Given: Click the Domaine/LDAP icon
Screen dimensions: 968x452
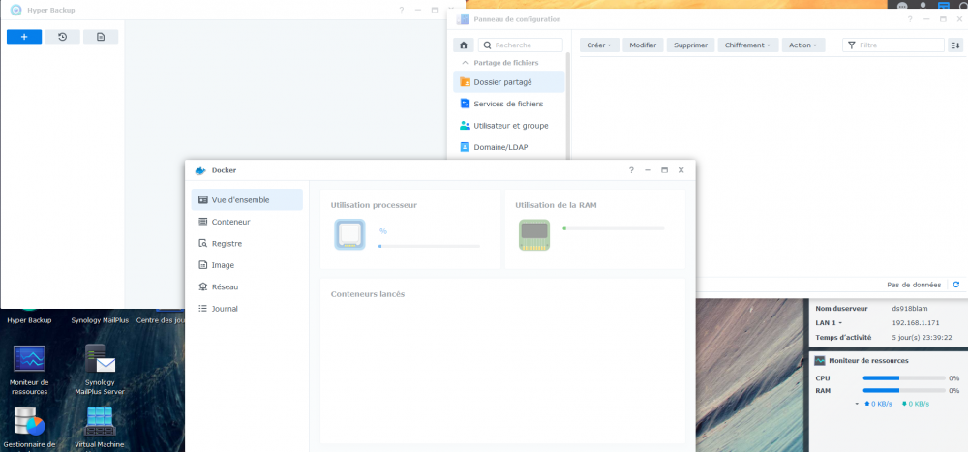Looking at the screenshot, I should click(x=465, y=147).
